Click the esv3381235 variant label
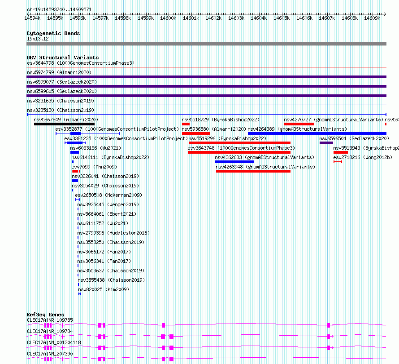This screenshot has width=399, height=364. coord(126,138)
